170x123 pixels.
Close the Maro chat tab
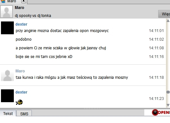tap(23, 1)
